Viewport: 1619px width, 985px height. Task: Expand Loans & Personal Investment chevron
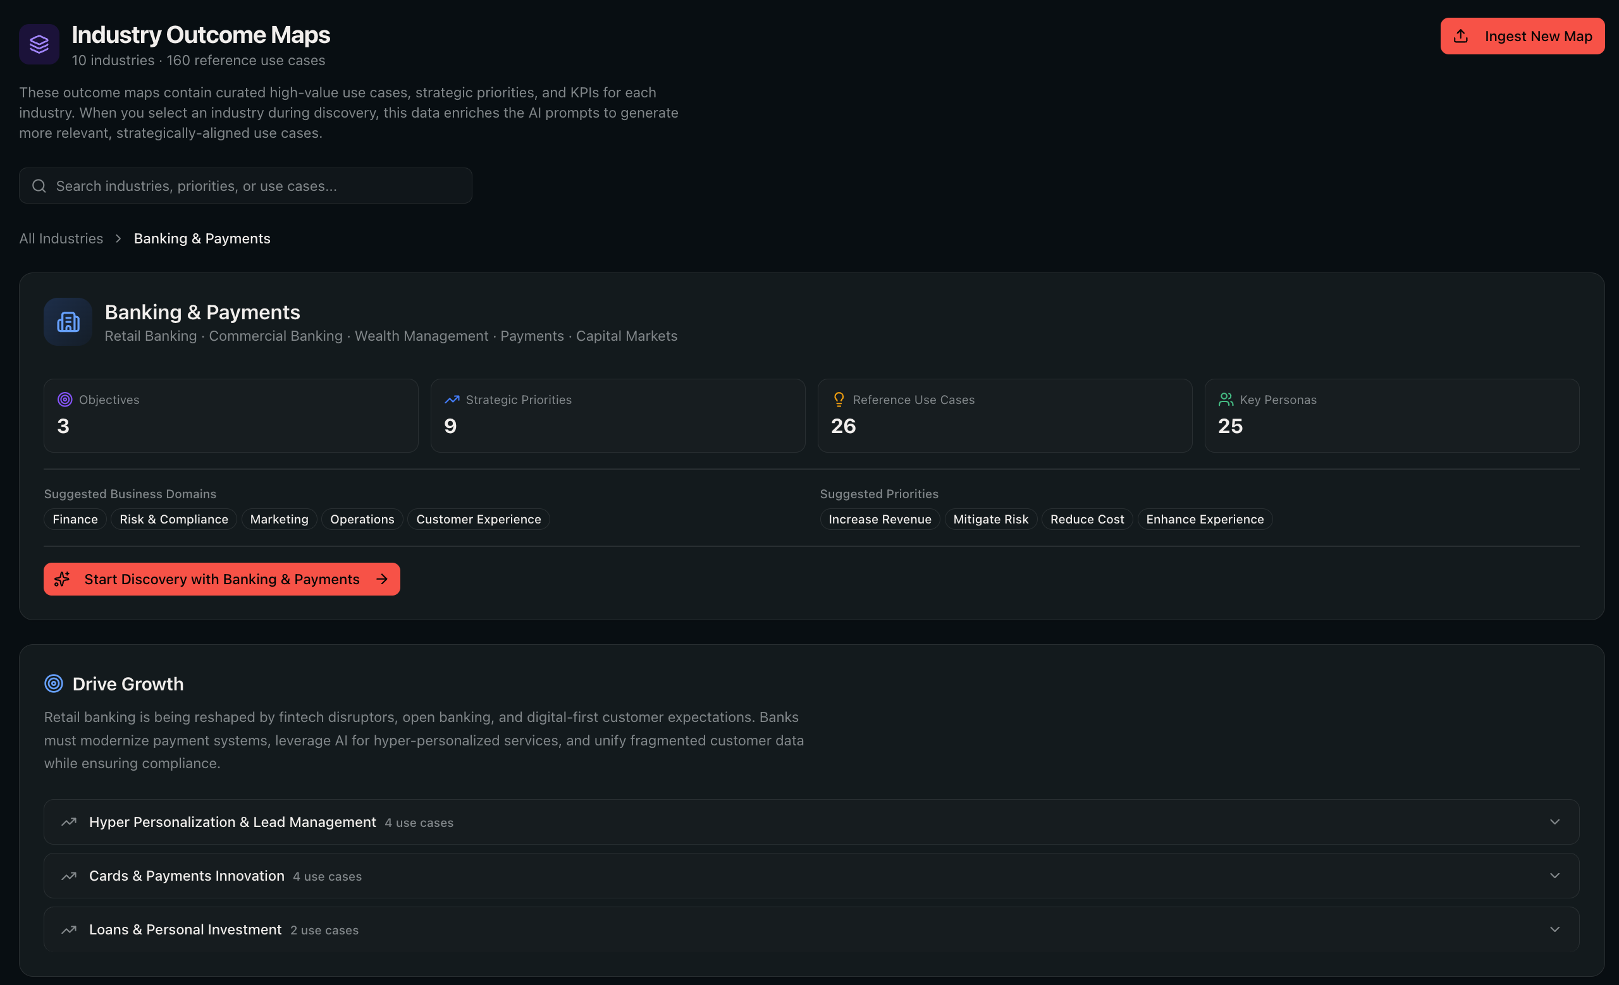click(1554, 930)
